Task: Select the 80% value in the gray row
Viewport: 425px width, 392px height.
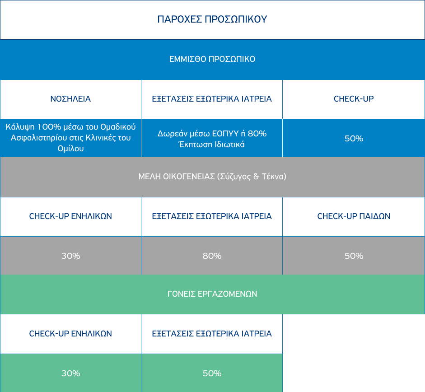Action: (x=212, y=256)
